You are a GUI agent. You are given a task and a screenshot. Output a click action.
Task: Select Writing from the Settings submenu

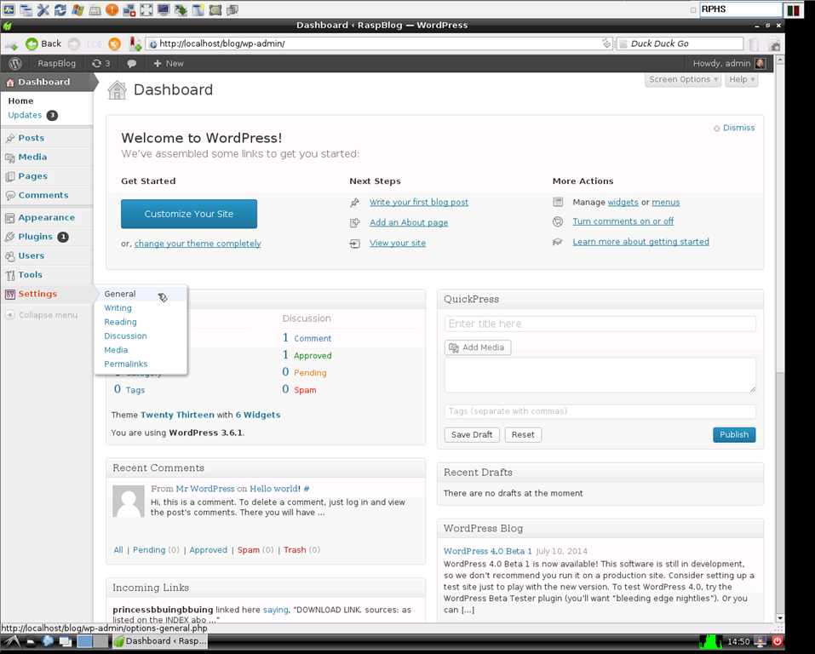pos(118,307)
